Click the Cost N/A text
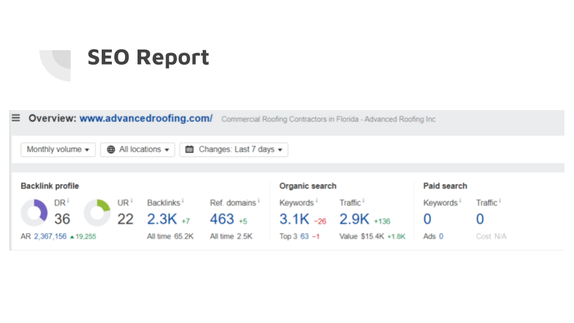Image resolution: width=574 pixels, height=323 pixels. coord(491,236)
